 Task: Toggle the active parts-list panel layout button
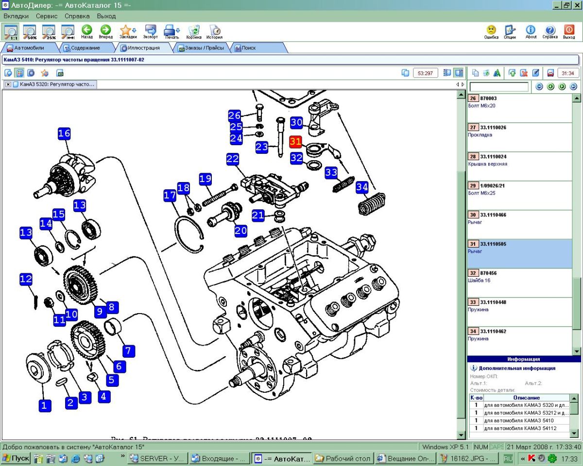tap(458, 73)
